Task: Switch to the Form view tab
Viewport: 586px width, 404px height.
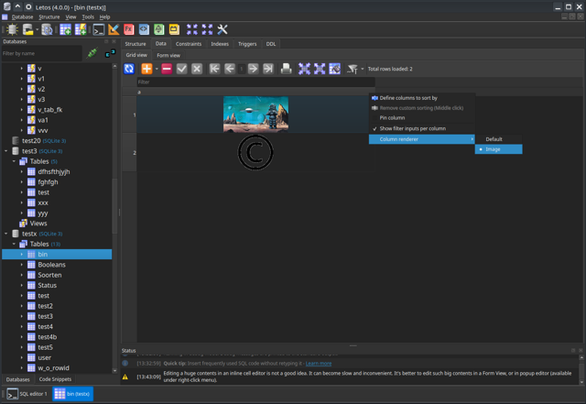Action: click(168, 55)
